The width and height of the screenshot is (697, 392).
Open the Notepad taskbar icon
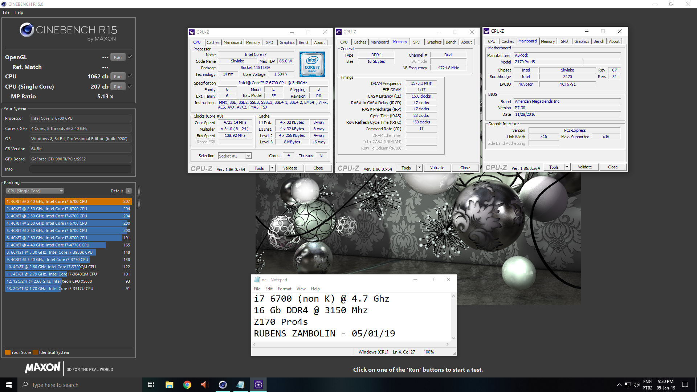click(240, 385)
